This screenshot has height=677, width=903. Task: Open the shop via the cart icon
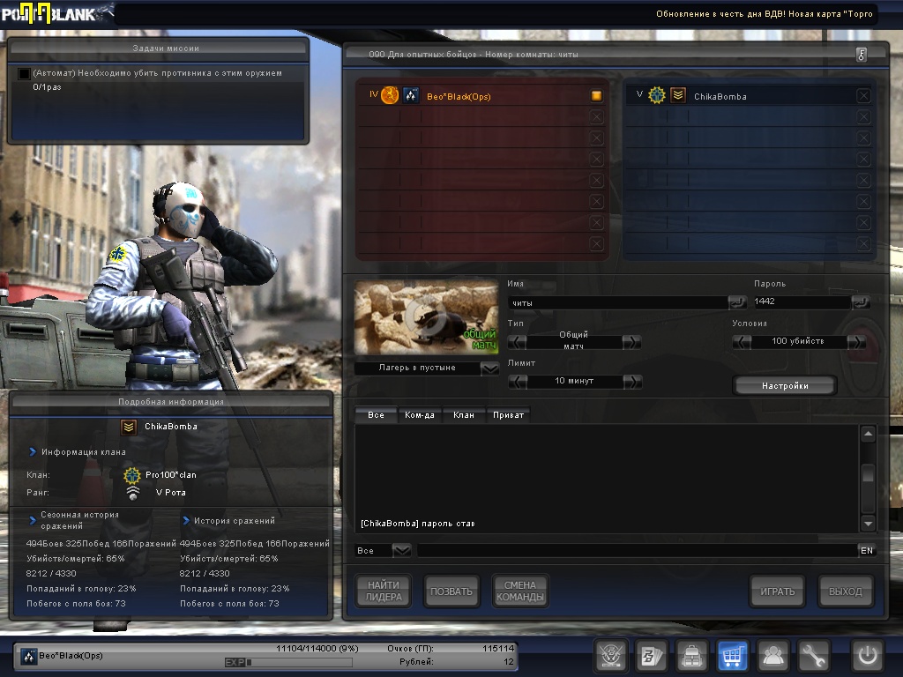click(x=732, y=657)
